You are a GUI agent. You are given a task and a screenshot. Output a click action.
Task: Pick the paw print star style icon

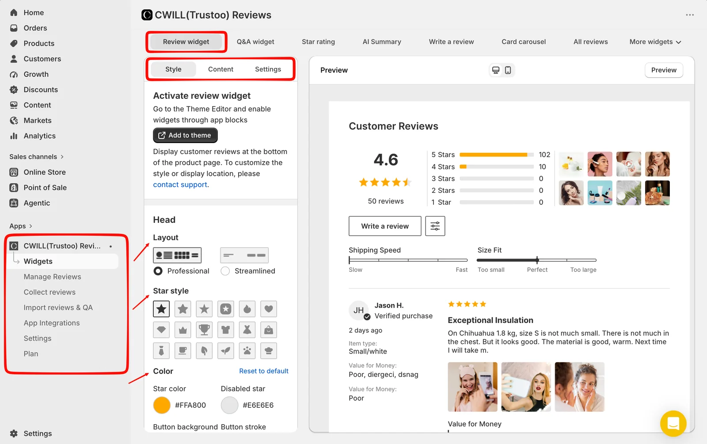point(247,351)
